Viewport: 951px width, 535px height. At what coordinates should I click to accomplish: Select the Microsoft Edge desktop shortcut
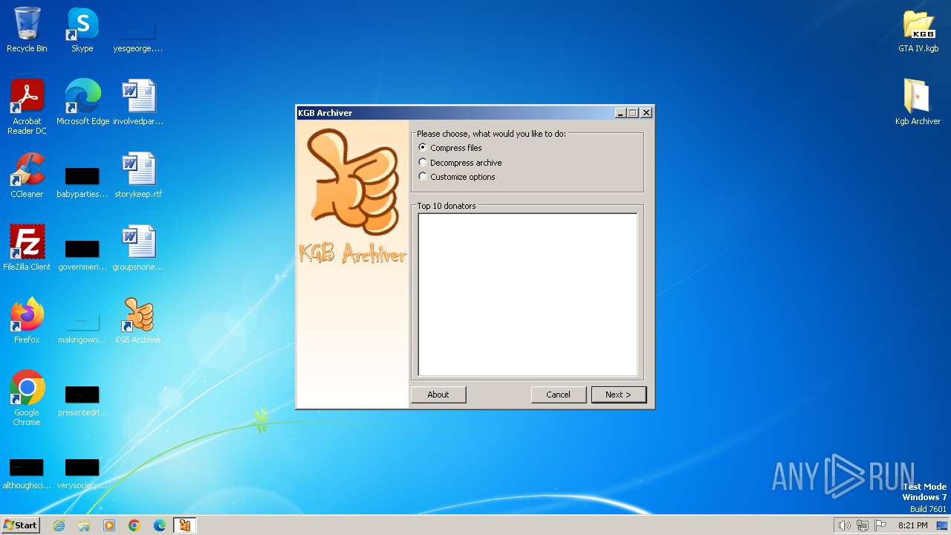(x=82, y=103)
